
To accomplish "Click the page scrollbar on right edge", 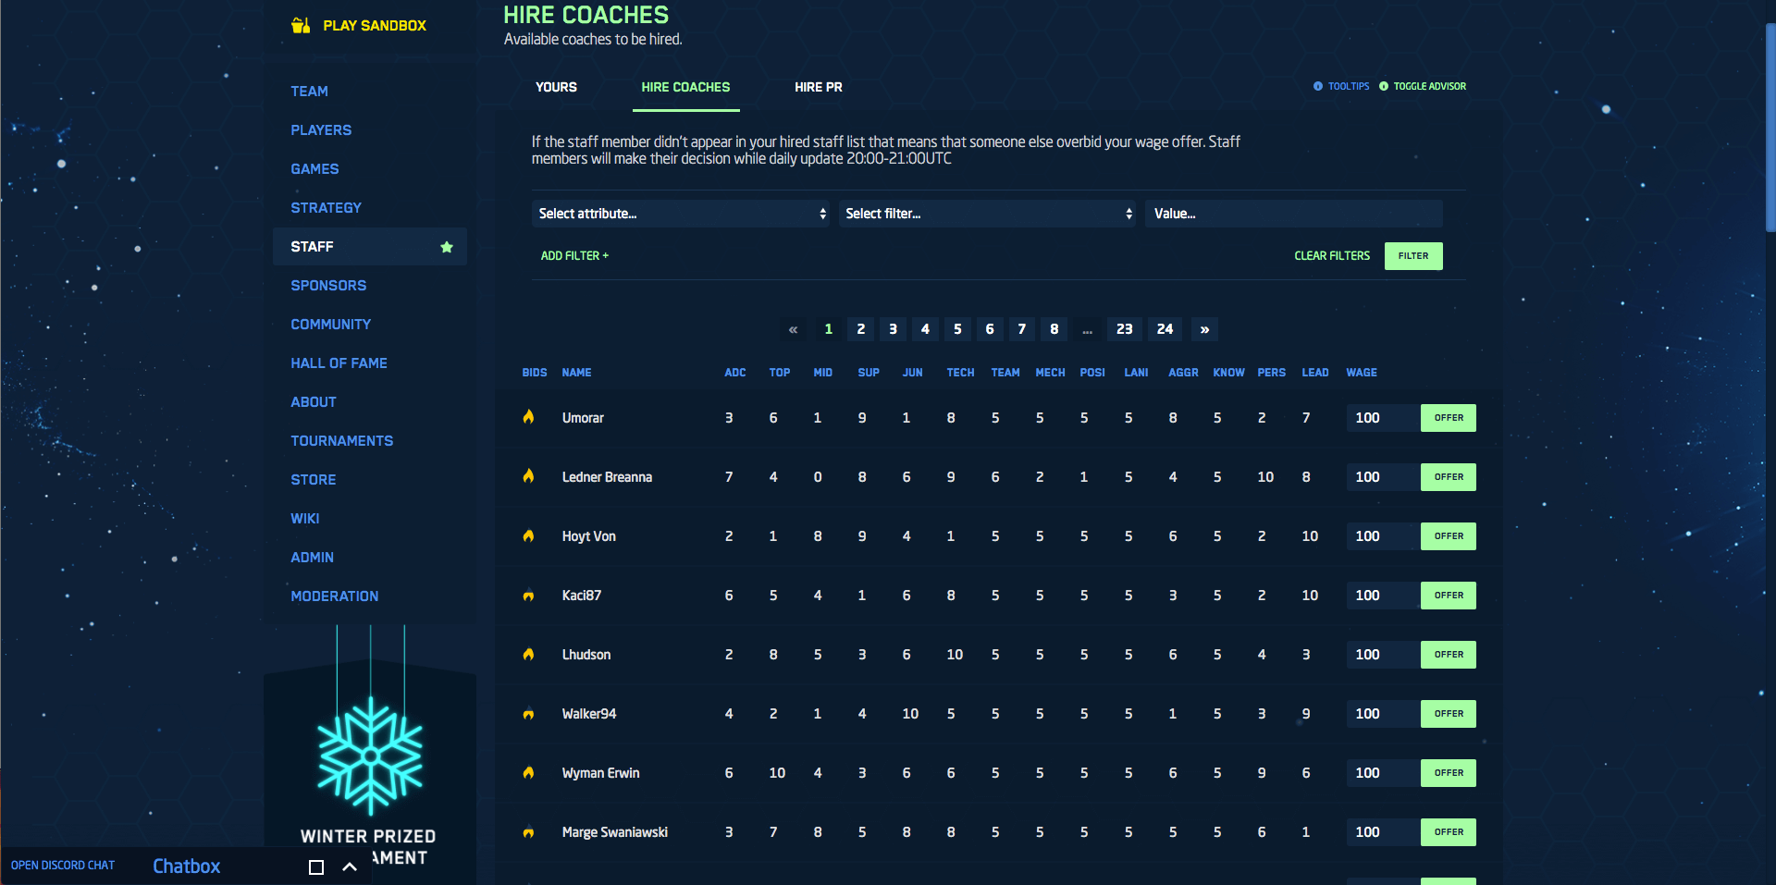I will (1770, 129).
